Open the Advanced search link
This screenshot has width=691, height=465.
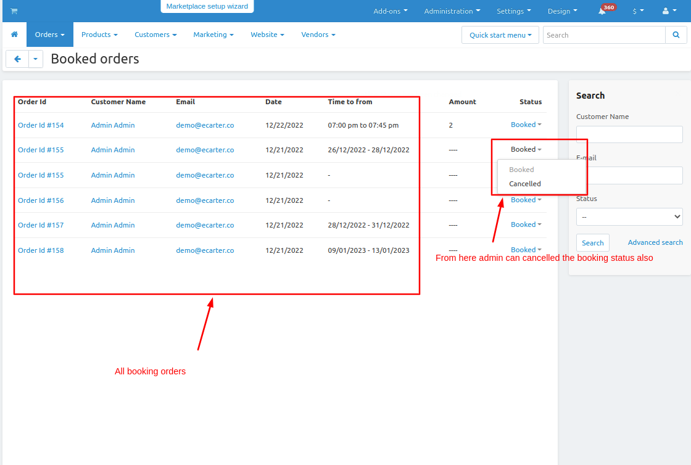(x=655, y=242)
